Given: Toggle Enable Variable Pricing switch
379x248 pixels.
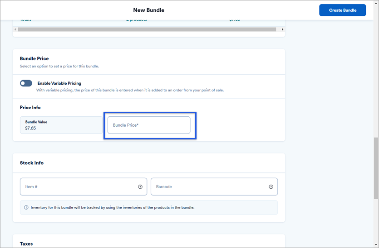Looking at the screenshot, I should point(26,83).
